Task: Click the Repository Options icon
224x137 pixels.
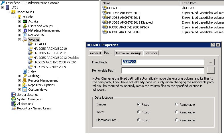Action: [25, 85]
